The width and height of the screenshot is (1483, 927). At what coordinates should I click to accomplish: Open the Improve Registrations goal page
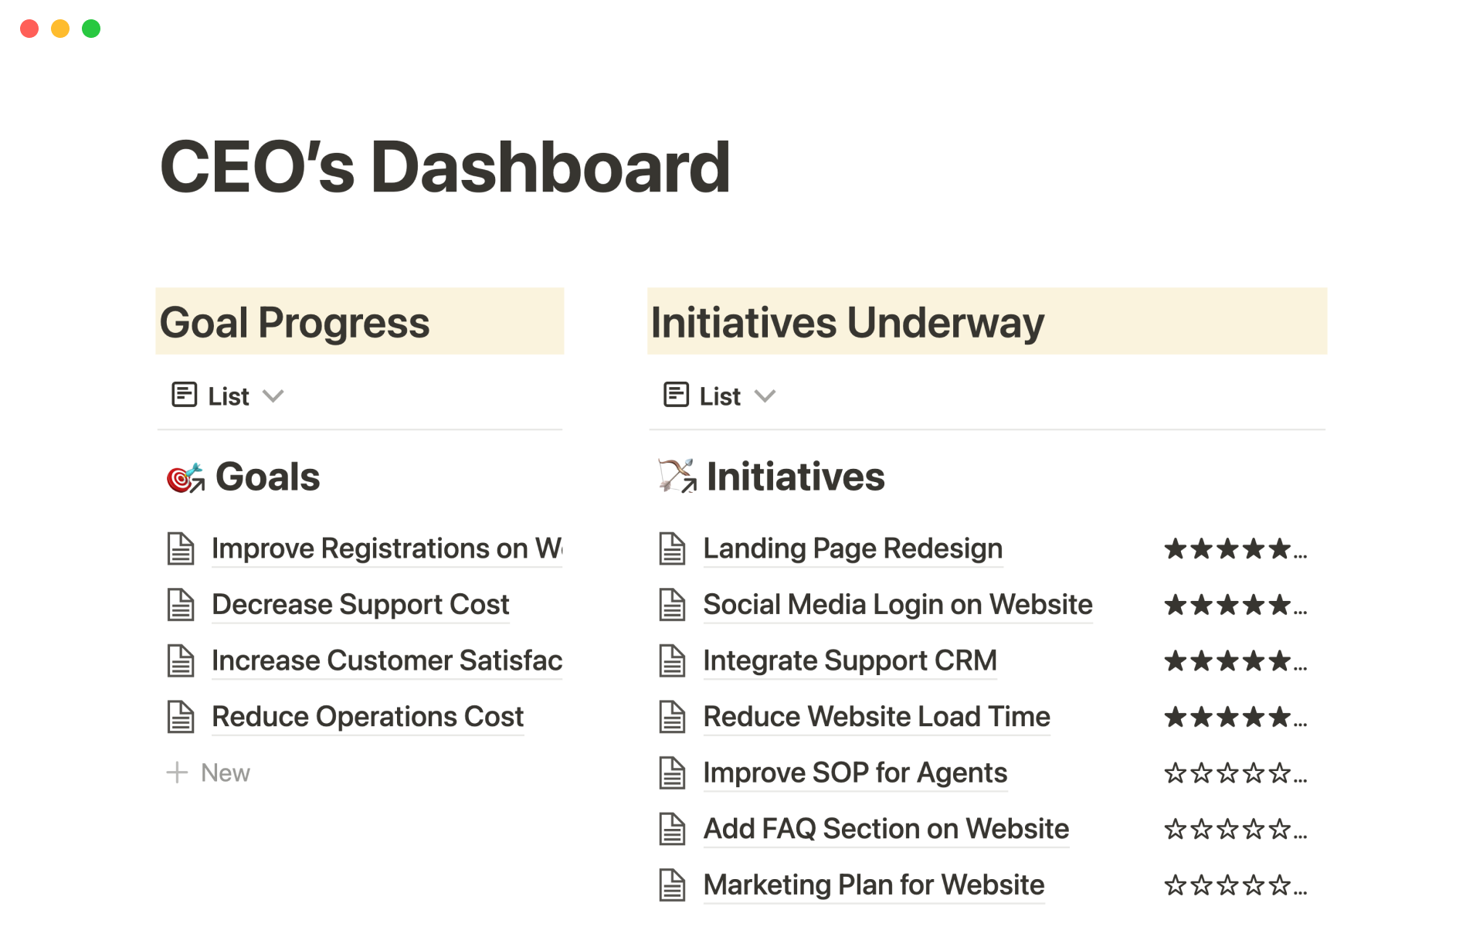click(386, 548)
